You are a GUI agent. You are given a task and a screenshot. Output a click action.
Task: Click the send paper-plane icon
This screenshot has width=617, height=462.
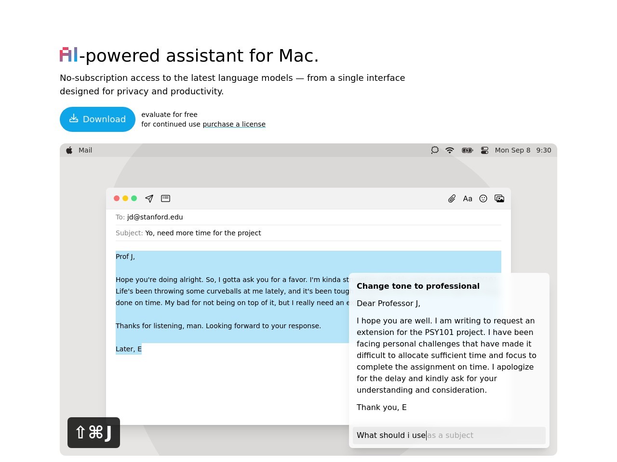[x=149, y=198]
